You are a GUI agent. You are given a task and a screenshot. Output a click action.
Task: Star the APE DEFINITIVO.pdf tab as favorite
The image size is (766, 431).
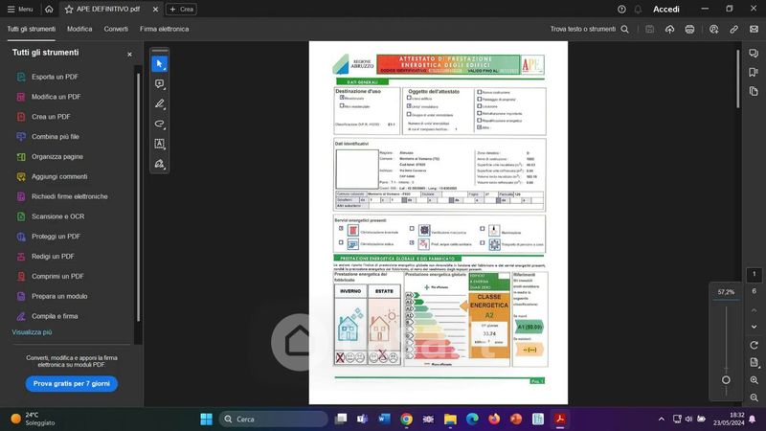pyautogui.click(x=66, y=9)
